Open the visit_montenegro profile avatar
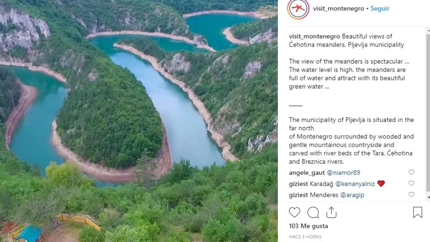 tap(298, 8)
